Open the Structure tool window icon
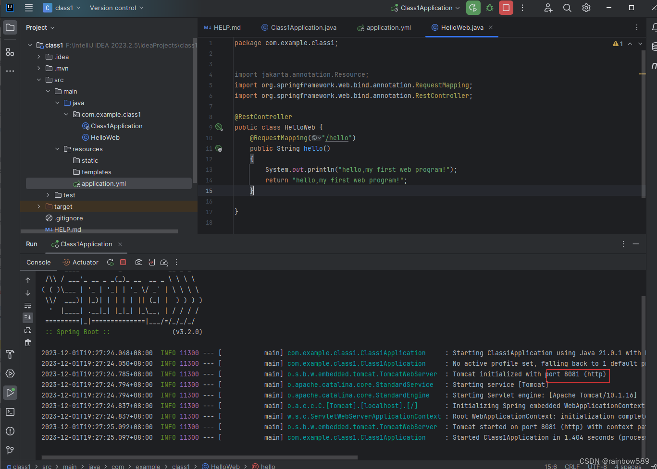The image size is (657, 469). 10,52
